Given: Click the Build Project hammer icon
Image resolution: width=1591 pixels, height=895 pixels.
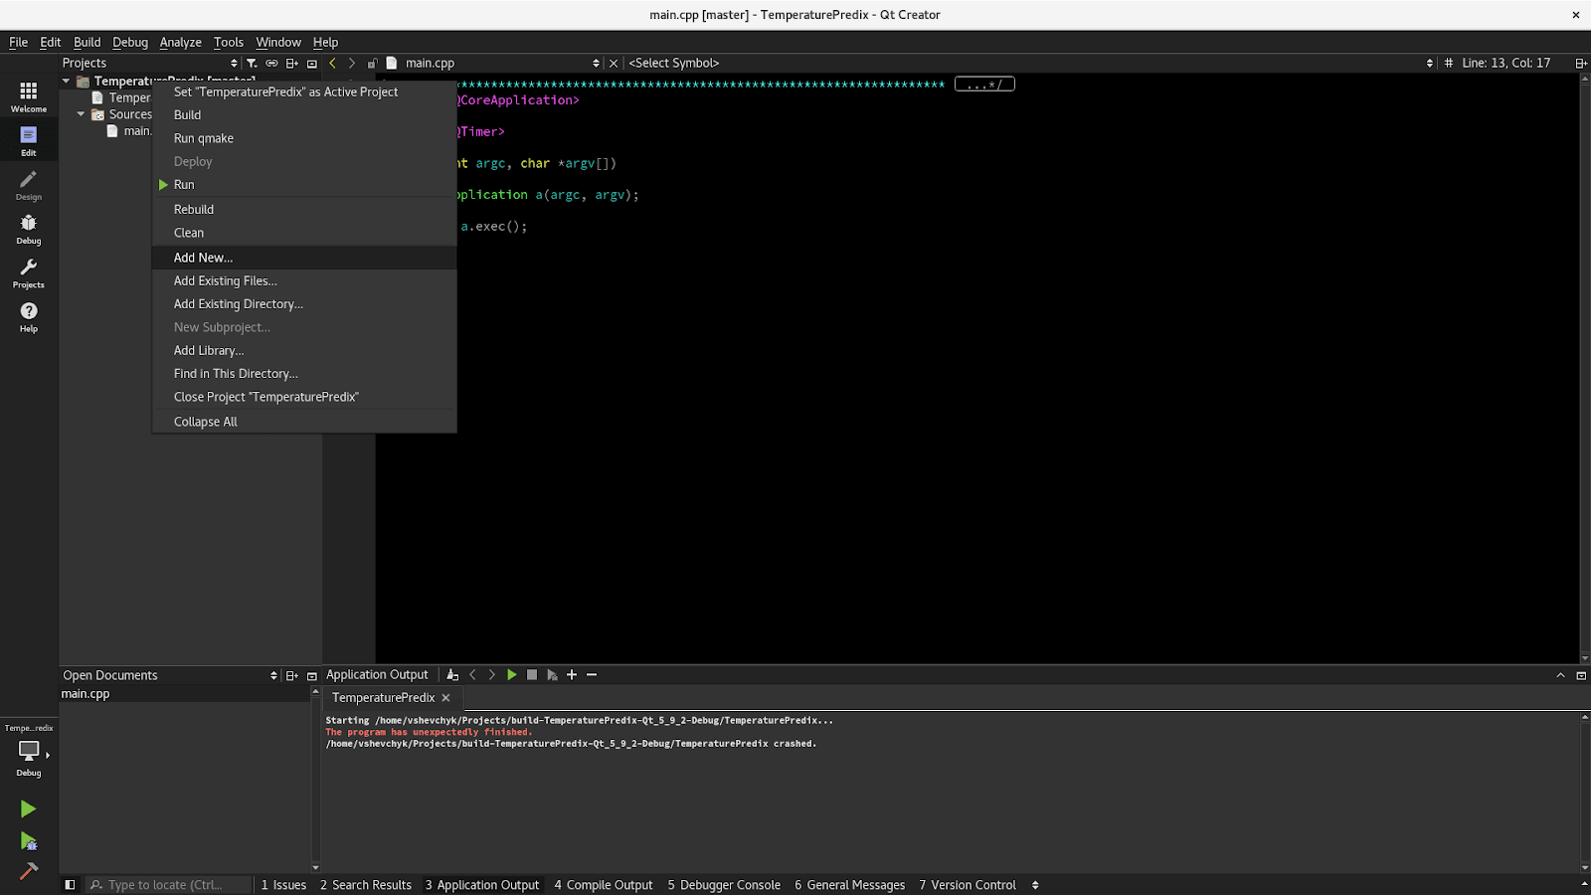Looking at the screenshot, I should point(28,871).
